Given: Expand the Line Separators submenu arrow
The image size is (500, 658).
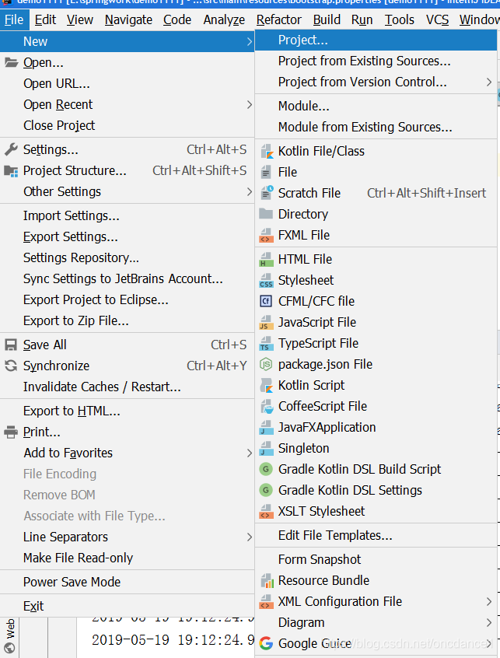Looking at the screenshot, I should tap(249, 537).
